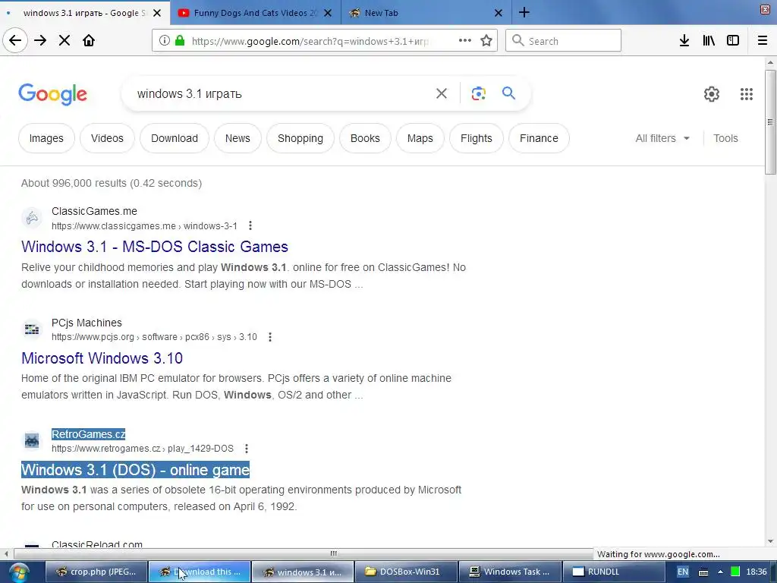The width and height of the screenshot is (777, 583).
Task: Click the ClassicGames.me site name
Action: click(94, 211)
